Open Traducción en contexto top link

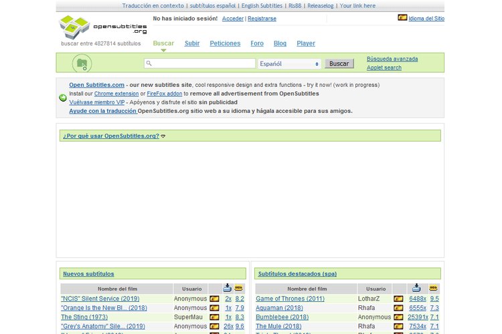pos(153,6)
